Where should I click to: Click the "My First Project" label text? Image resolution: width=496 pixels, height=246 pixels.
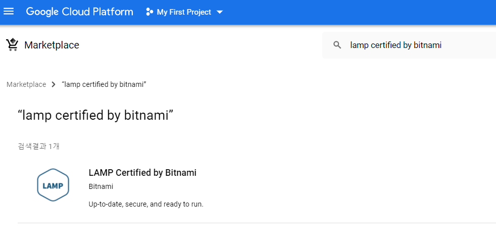click(184, 12)
